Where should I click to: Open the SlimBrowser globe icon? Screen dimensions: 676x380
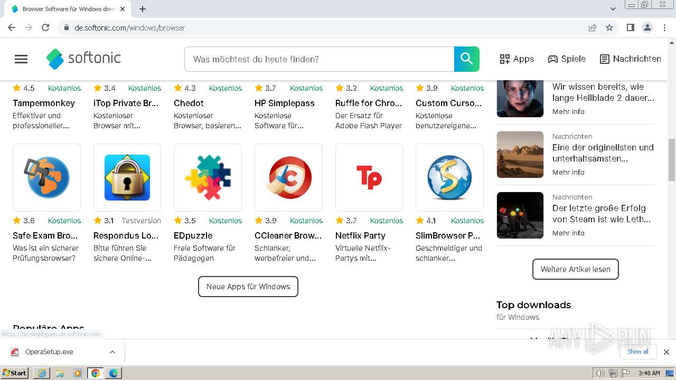click(x=449, y=177)
